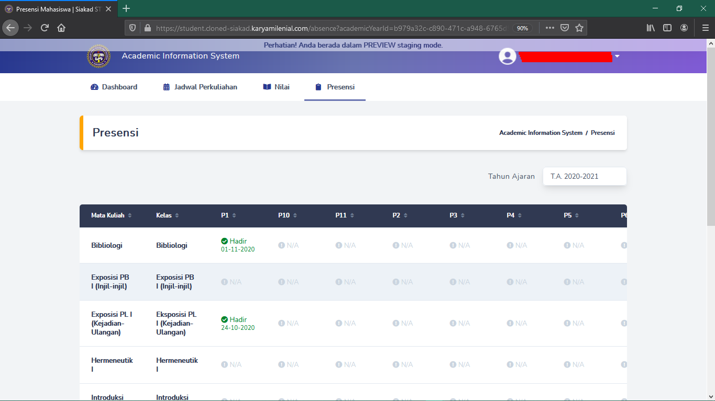Click the institution logo in header
The width and height of the screenshot is (715, 401).
98,56
